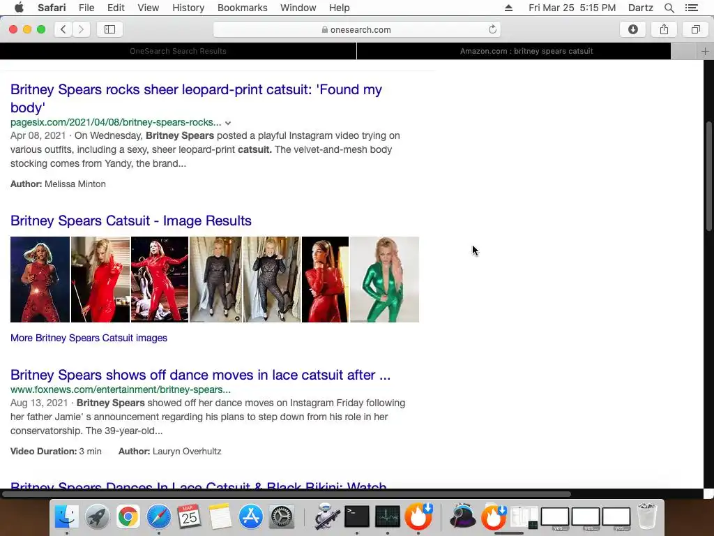This screenshot has height=536, width=714.
Task: Open the second image, red catsuit with cane
Action: [x=100, y=279]
